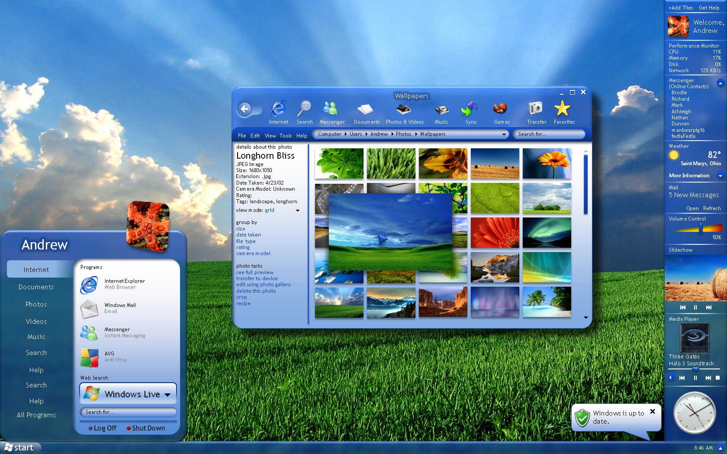Open the Help menu in Wallpapers window
This screenshot has width=727, height=454.
302,136
